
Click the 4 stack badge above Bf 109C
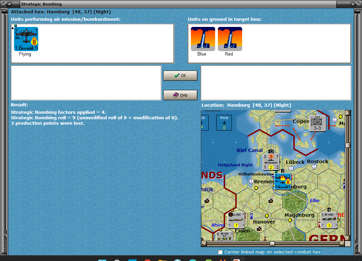[x=329, y=210]
